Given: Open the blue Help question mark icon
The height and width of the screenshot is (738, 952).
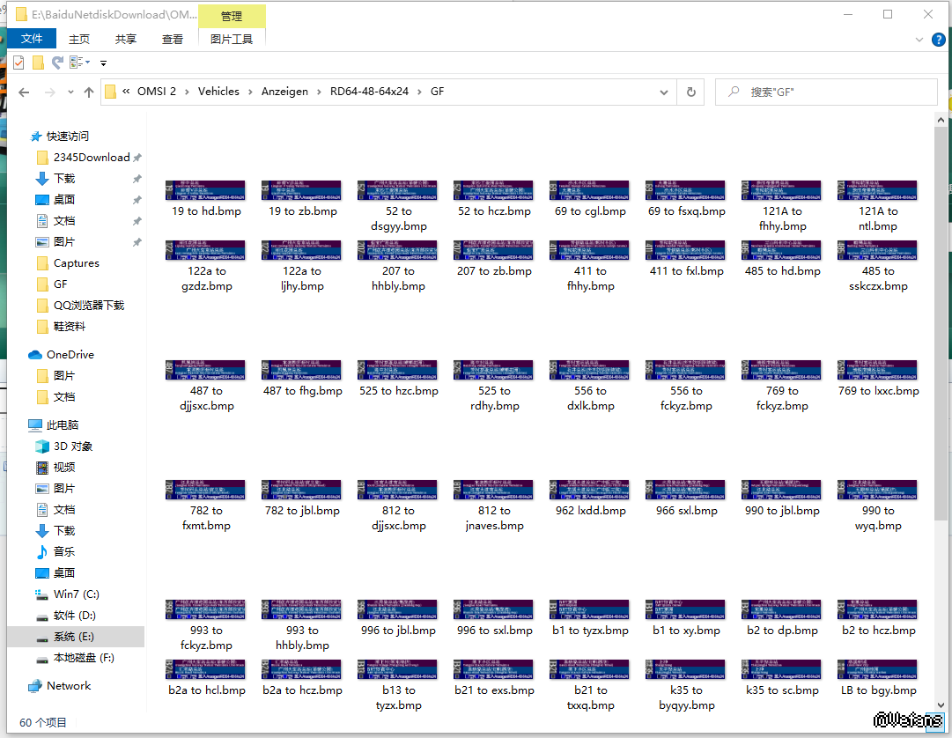Looking at the screenshot, I should [940, 40].
